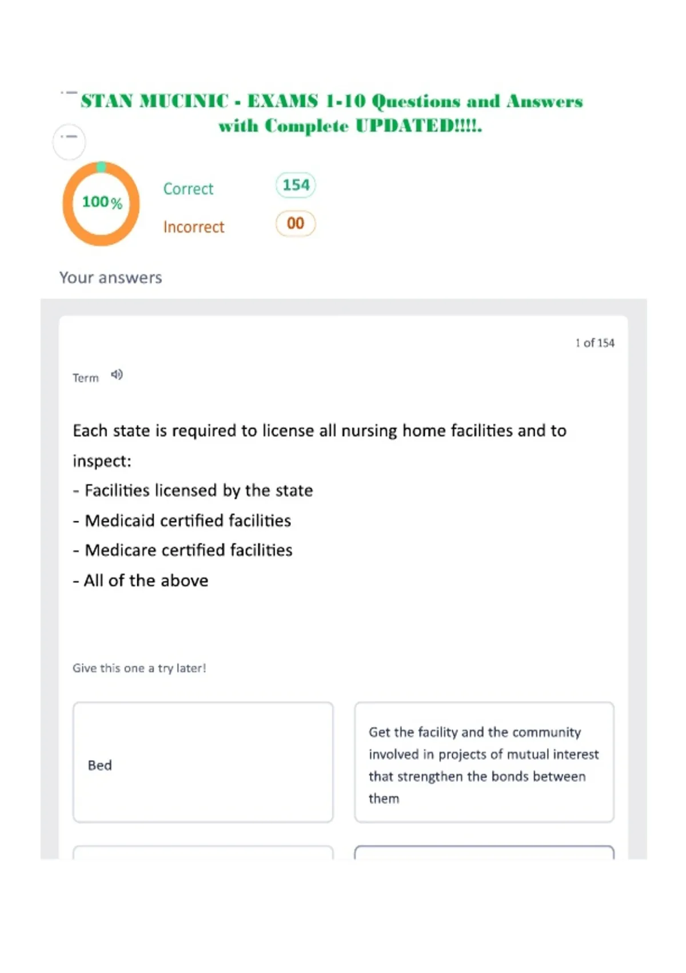686x973 pixels.
Task: Click the green document title heading
Action: point(332,113)
